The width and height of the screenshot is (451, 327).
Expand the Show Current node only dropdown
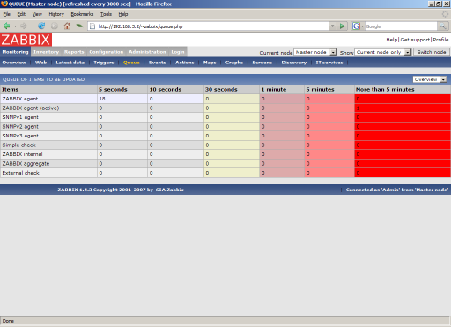pos(383,52)
